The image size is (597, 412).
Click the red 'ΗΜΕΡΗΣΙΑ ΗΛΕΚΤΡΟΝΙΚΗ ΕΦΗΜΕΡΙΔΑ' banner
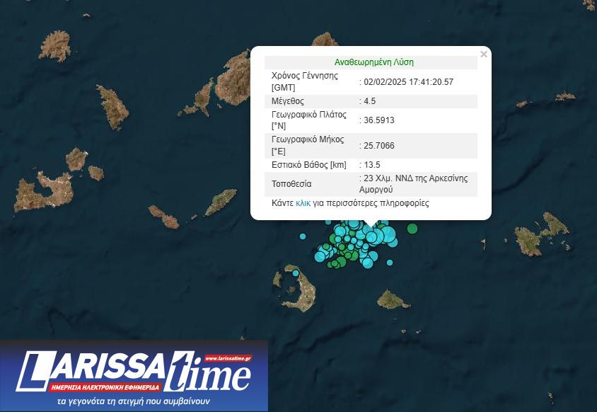pyautogui.click(x=106, y=388)
